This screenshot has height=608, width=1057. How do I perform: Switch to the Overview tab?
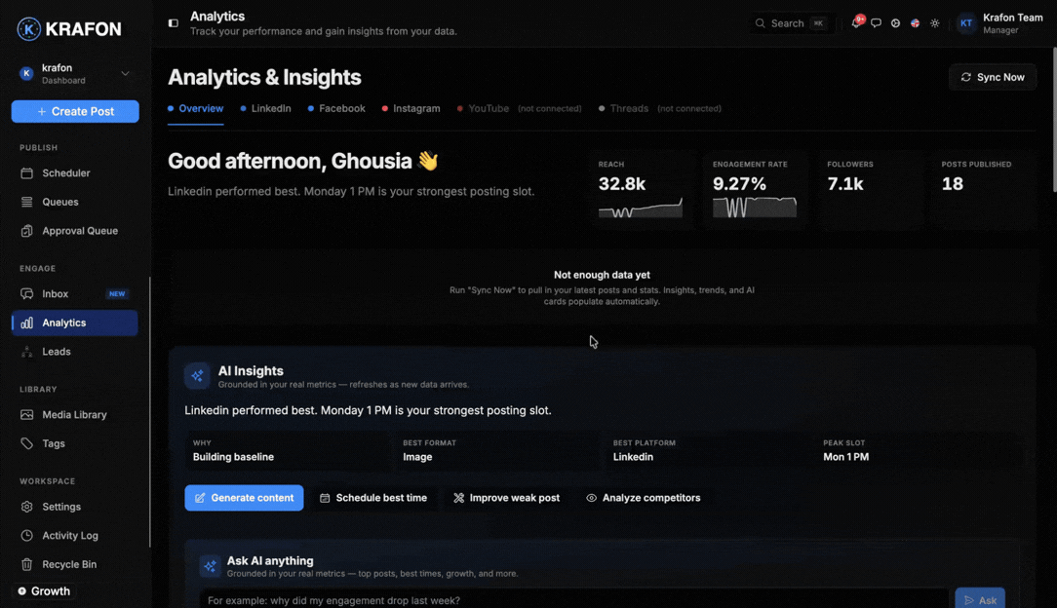[x=195, y=108]
